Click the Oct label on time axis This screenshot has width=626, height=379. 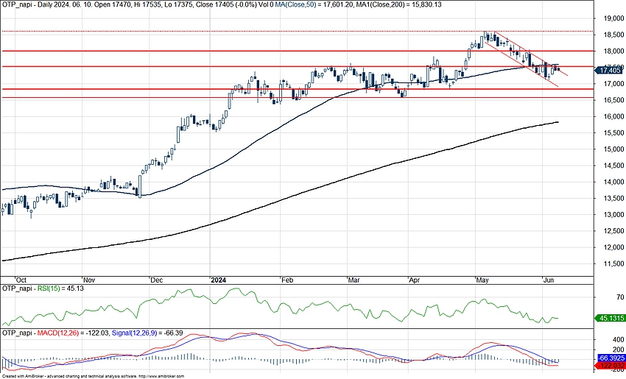click(x=21, y=280)
